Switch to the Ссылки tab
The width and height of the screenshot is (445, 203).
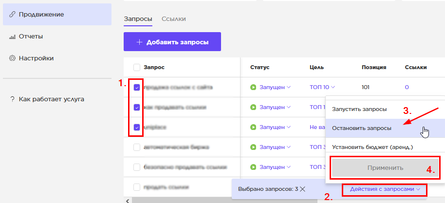(174, 19)
